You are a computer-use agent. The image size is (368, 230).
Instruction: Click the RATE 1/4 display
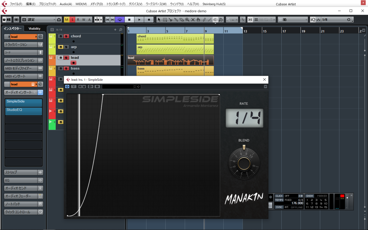point(244,118)
